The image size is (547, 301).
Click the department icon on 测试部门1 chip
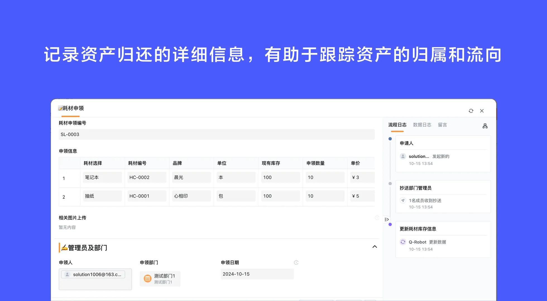tap(147, 278)
